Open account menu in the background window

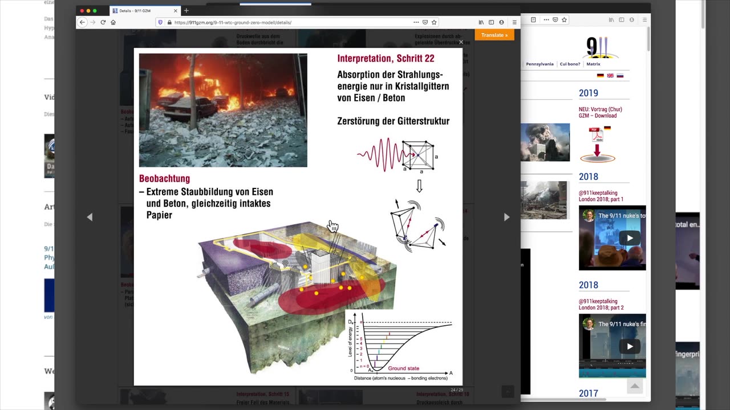631,20
